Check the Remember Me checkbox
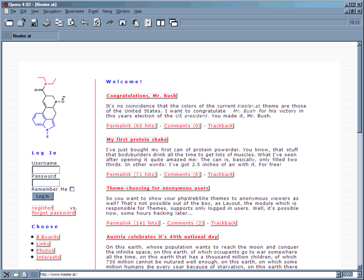364x280 pixels. [72, 190]
